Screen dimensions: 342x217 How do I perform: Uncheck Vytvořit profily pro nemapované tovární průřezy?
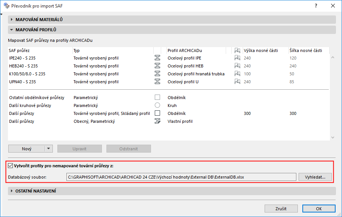pyautogui.click(x=10, y=166)
